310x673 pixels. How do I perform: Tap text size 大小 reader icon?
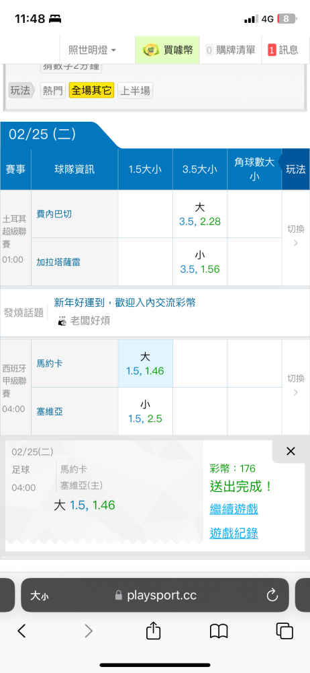coord(40,596)
